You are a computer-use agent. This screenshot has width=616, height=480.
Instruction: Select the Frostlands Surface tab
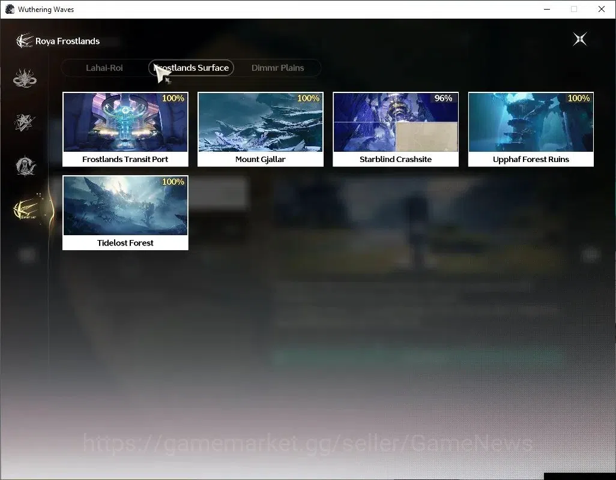(x=191, y=68)
